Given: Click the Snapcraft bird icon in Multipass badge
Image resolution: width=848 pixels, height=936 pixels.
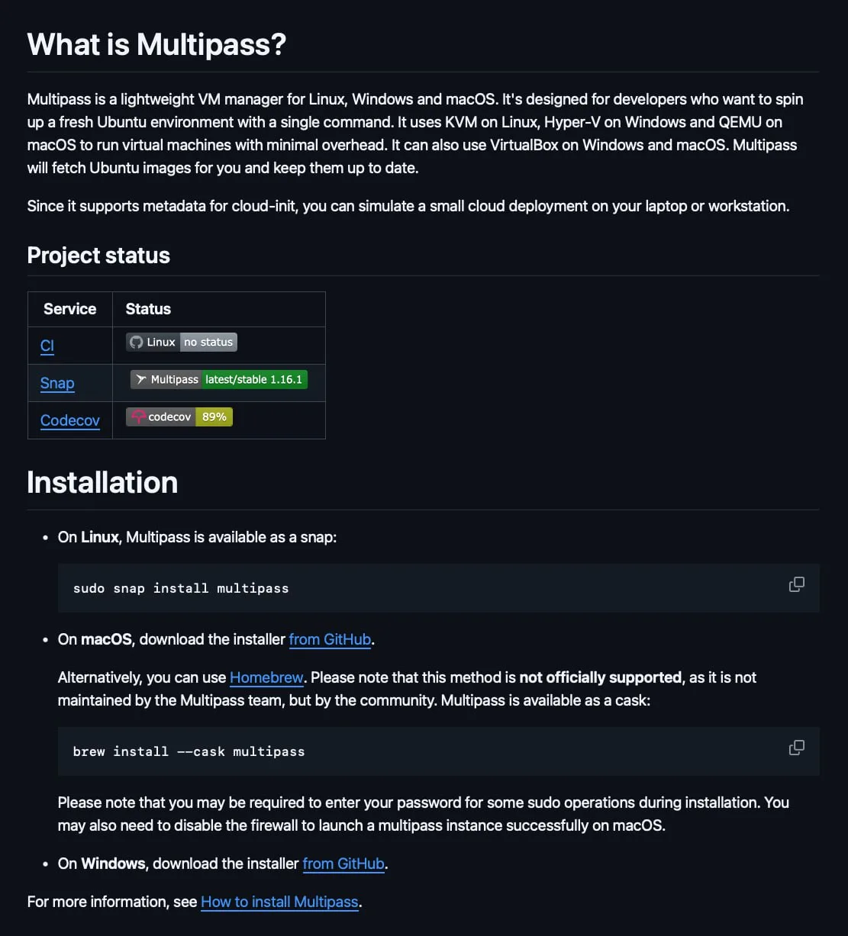Looking at the screenshot, I should [141, 379].
